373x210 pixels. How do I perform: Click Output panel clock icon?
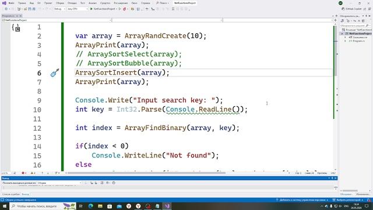114,183
